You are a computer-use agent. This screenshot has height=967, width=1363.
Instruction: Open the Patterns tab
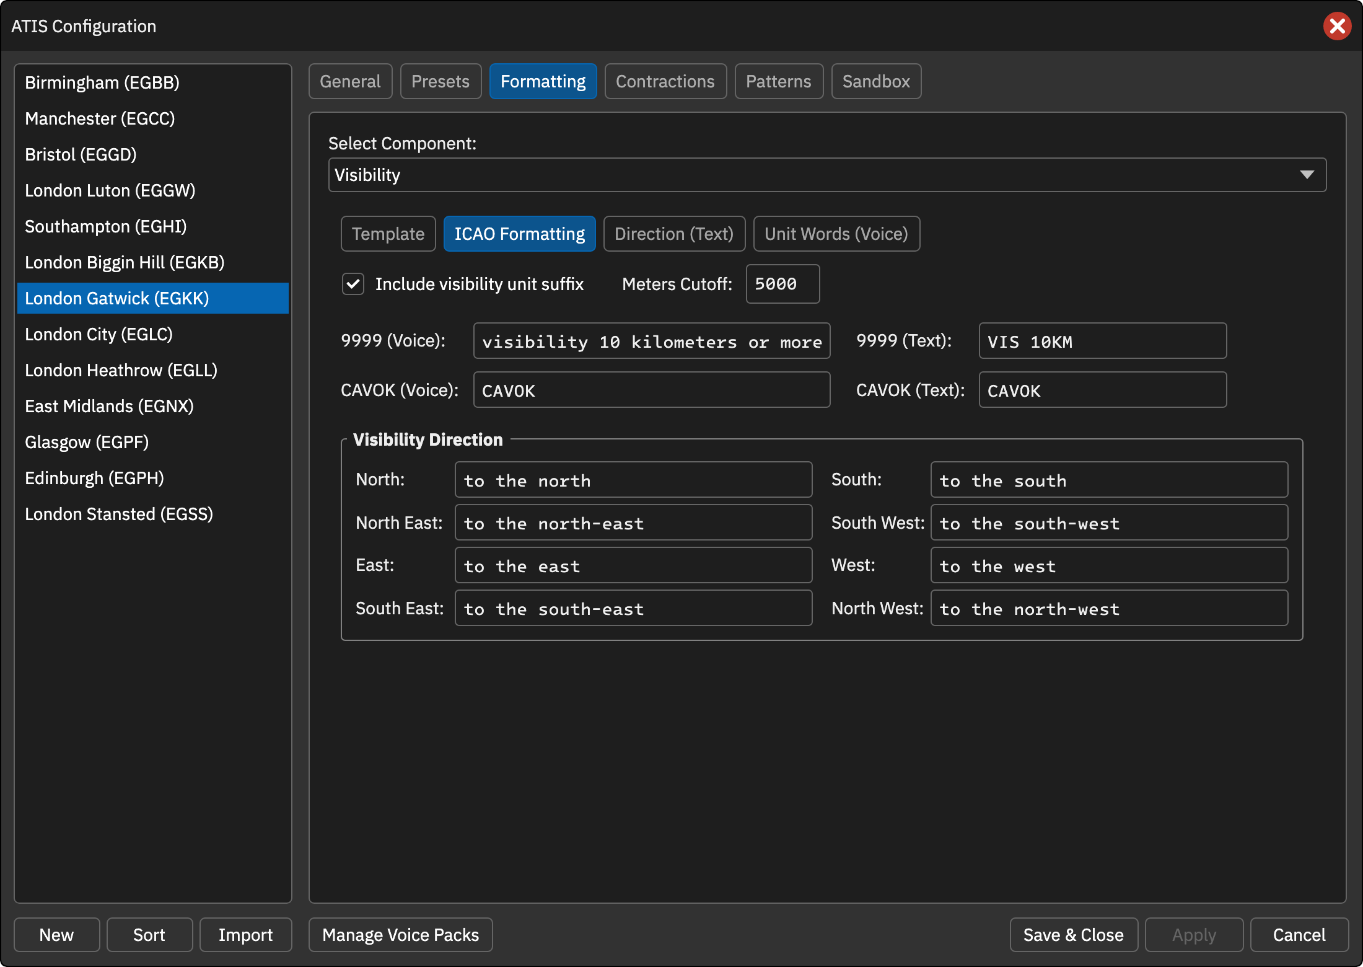[x=779, y=81]
